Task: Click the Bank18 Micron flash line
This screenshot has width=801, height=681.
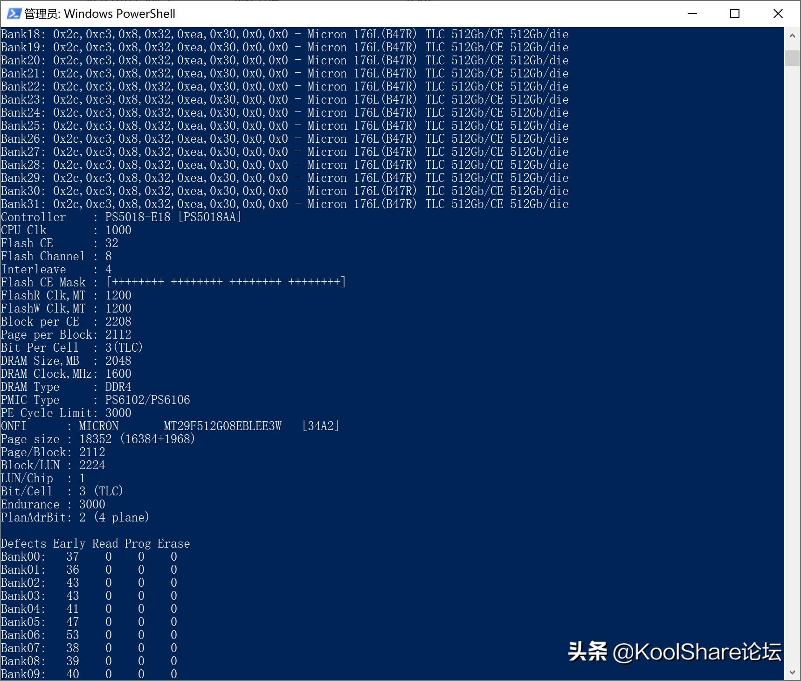Action: [284, 34]
